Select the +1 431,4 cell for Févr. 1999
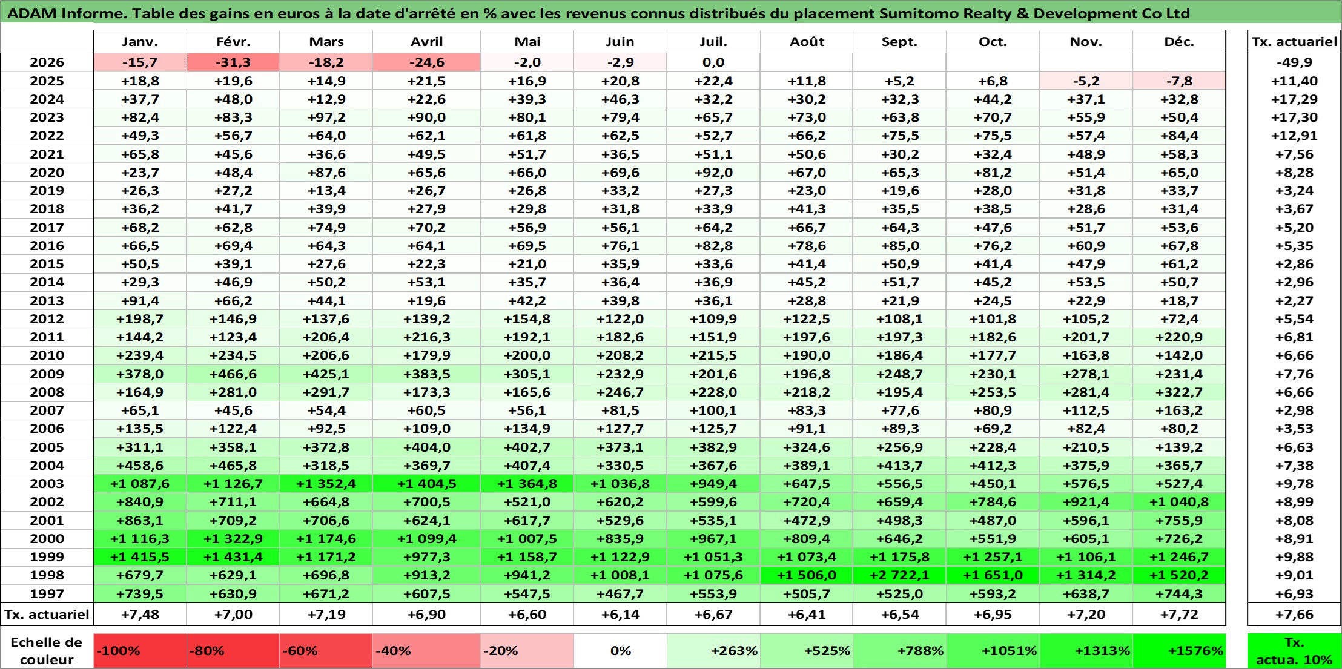This screenshot has width=1342, height=669. [233, 557]
